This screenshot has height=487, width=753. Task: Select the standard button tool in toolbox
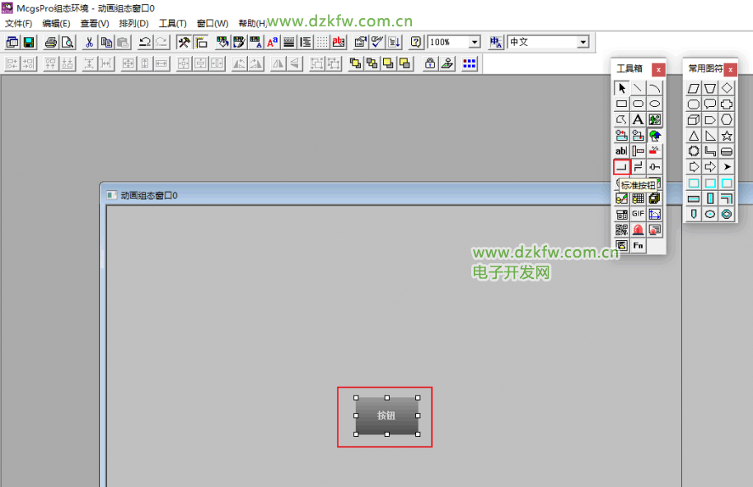pos(621,167)
